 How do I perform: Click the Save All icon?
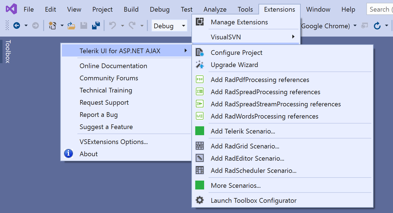96,26
